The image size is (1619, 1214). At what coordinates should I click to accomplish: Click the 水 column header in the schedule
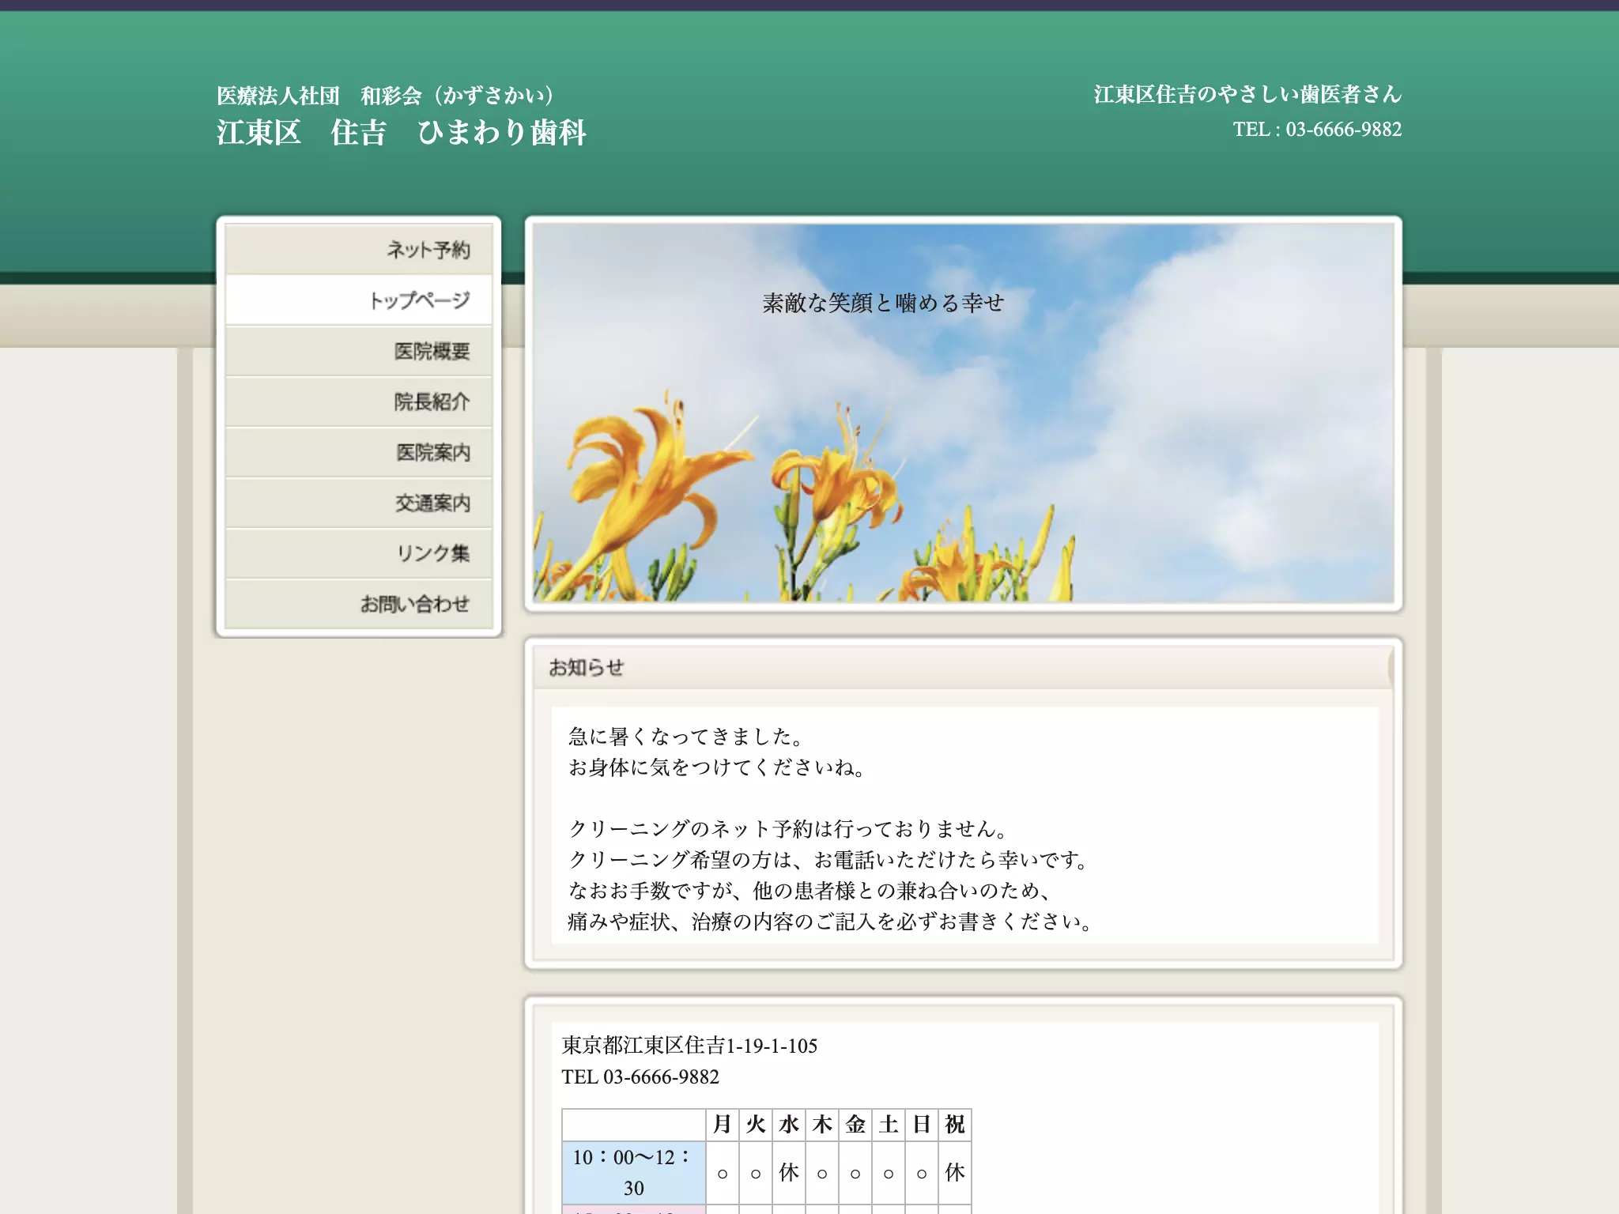788,1125
